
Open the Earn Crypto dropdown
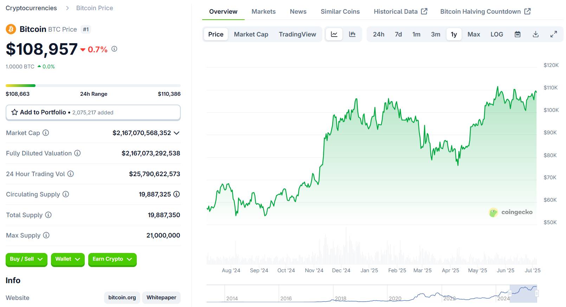pos(112,259)
